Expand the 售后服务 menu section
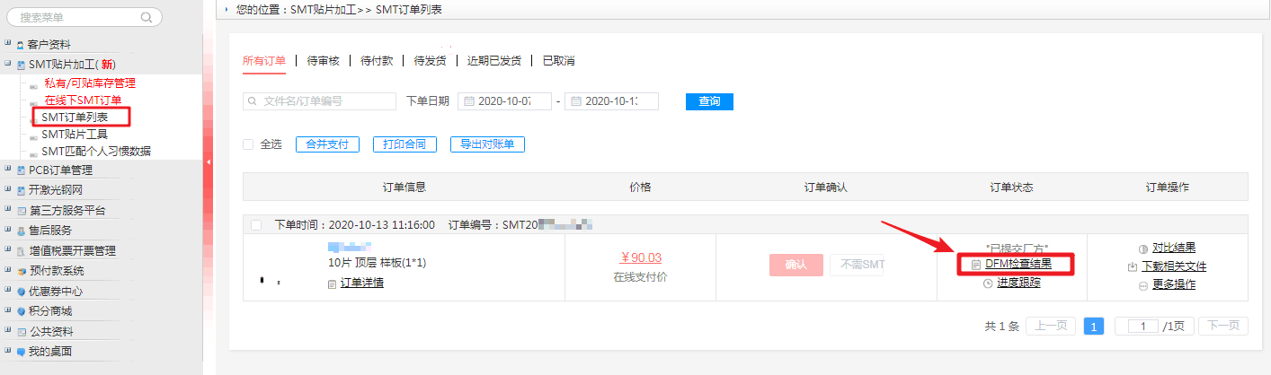The image size is (1271, 375). 8,231
